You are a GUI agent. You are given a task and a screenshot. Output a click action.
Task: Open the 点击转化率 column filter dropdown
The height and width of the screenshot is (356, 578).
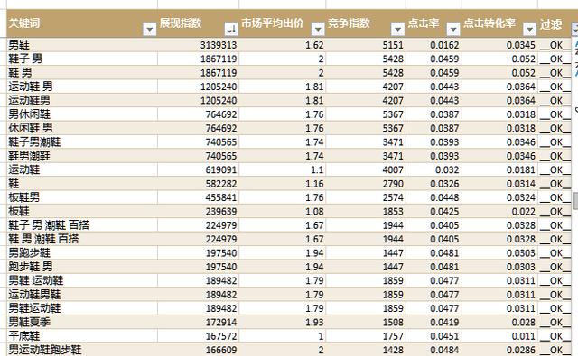tap(530, 29)
